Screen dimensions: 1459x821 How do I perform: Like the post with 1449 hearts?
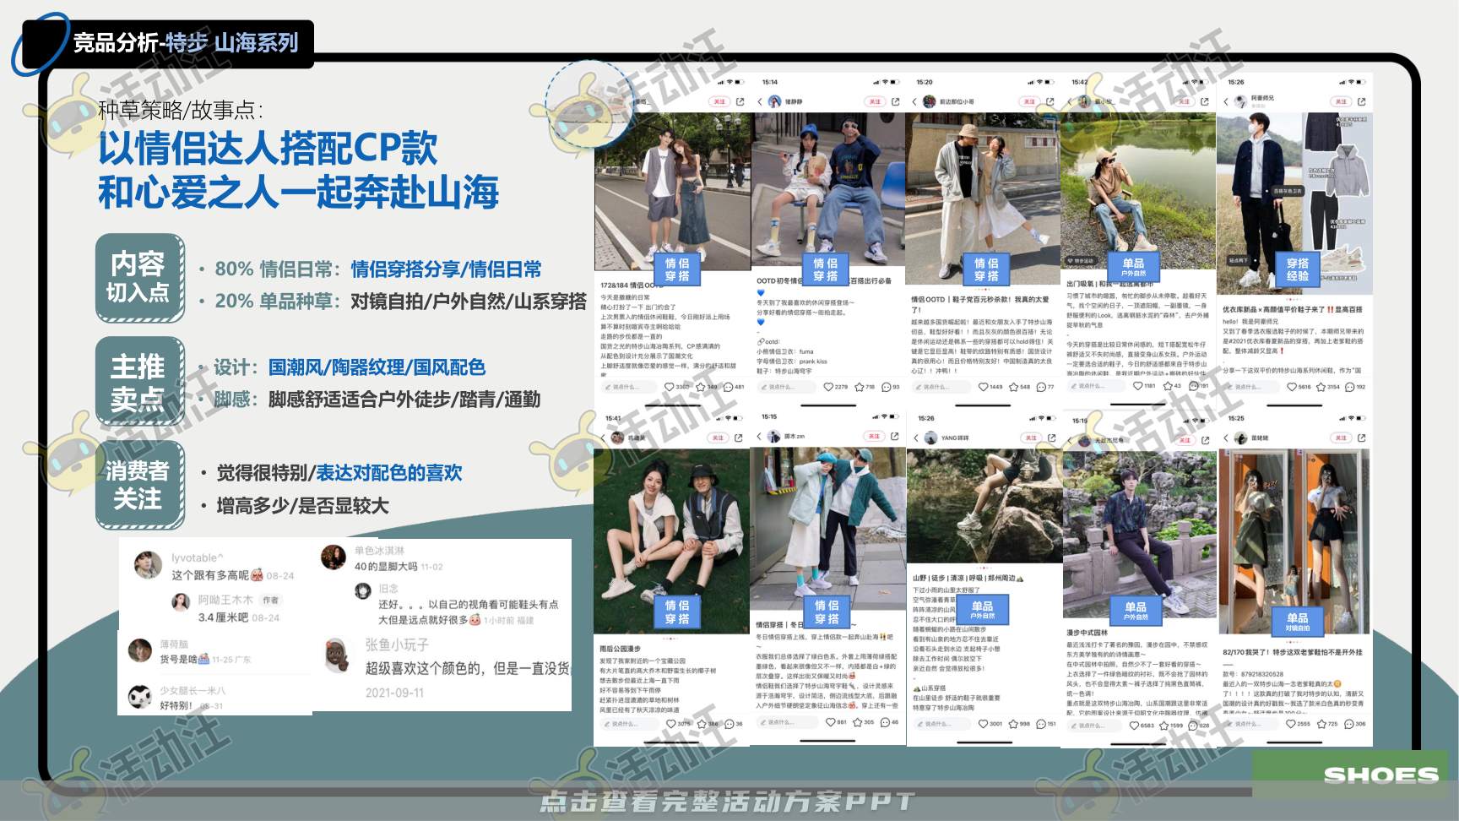pyautogui.click(x=983, y=387)
